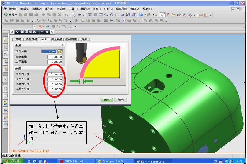Toggle the lock icon beside 部件余量
Image resolution: width=247 pixels, height=164 pixels.
[60, 51]
